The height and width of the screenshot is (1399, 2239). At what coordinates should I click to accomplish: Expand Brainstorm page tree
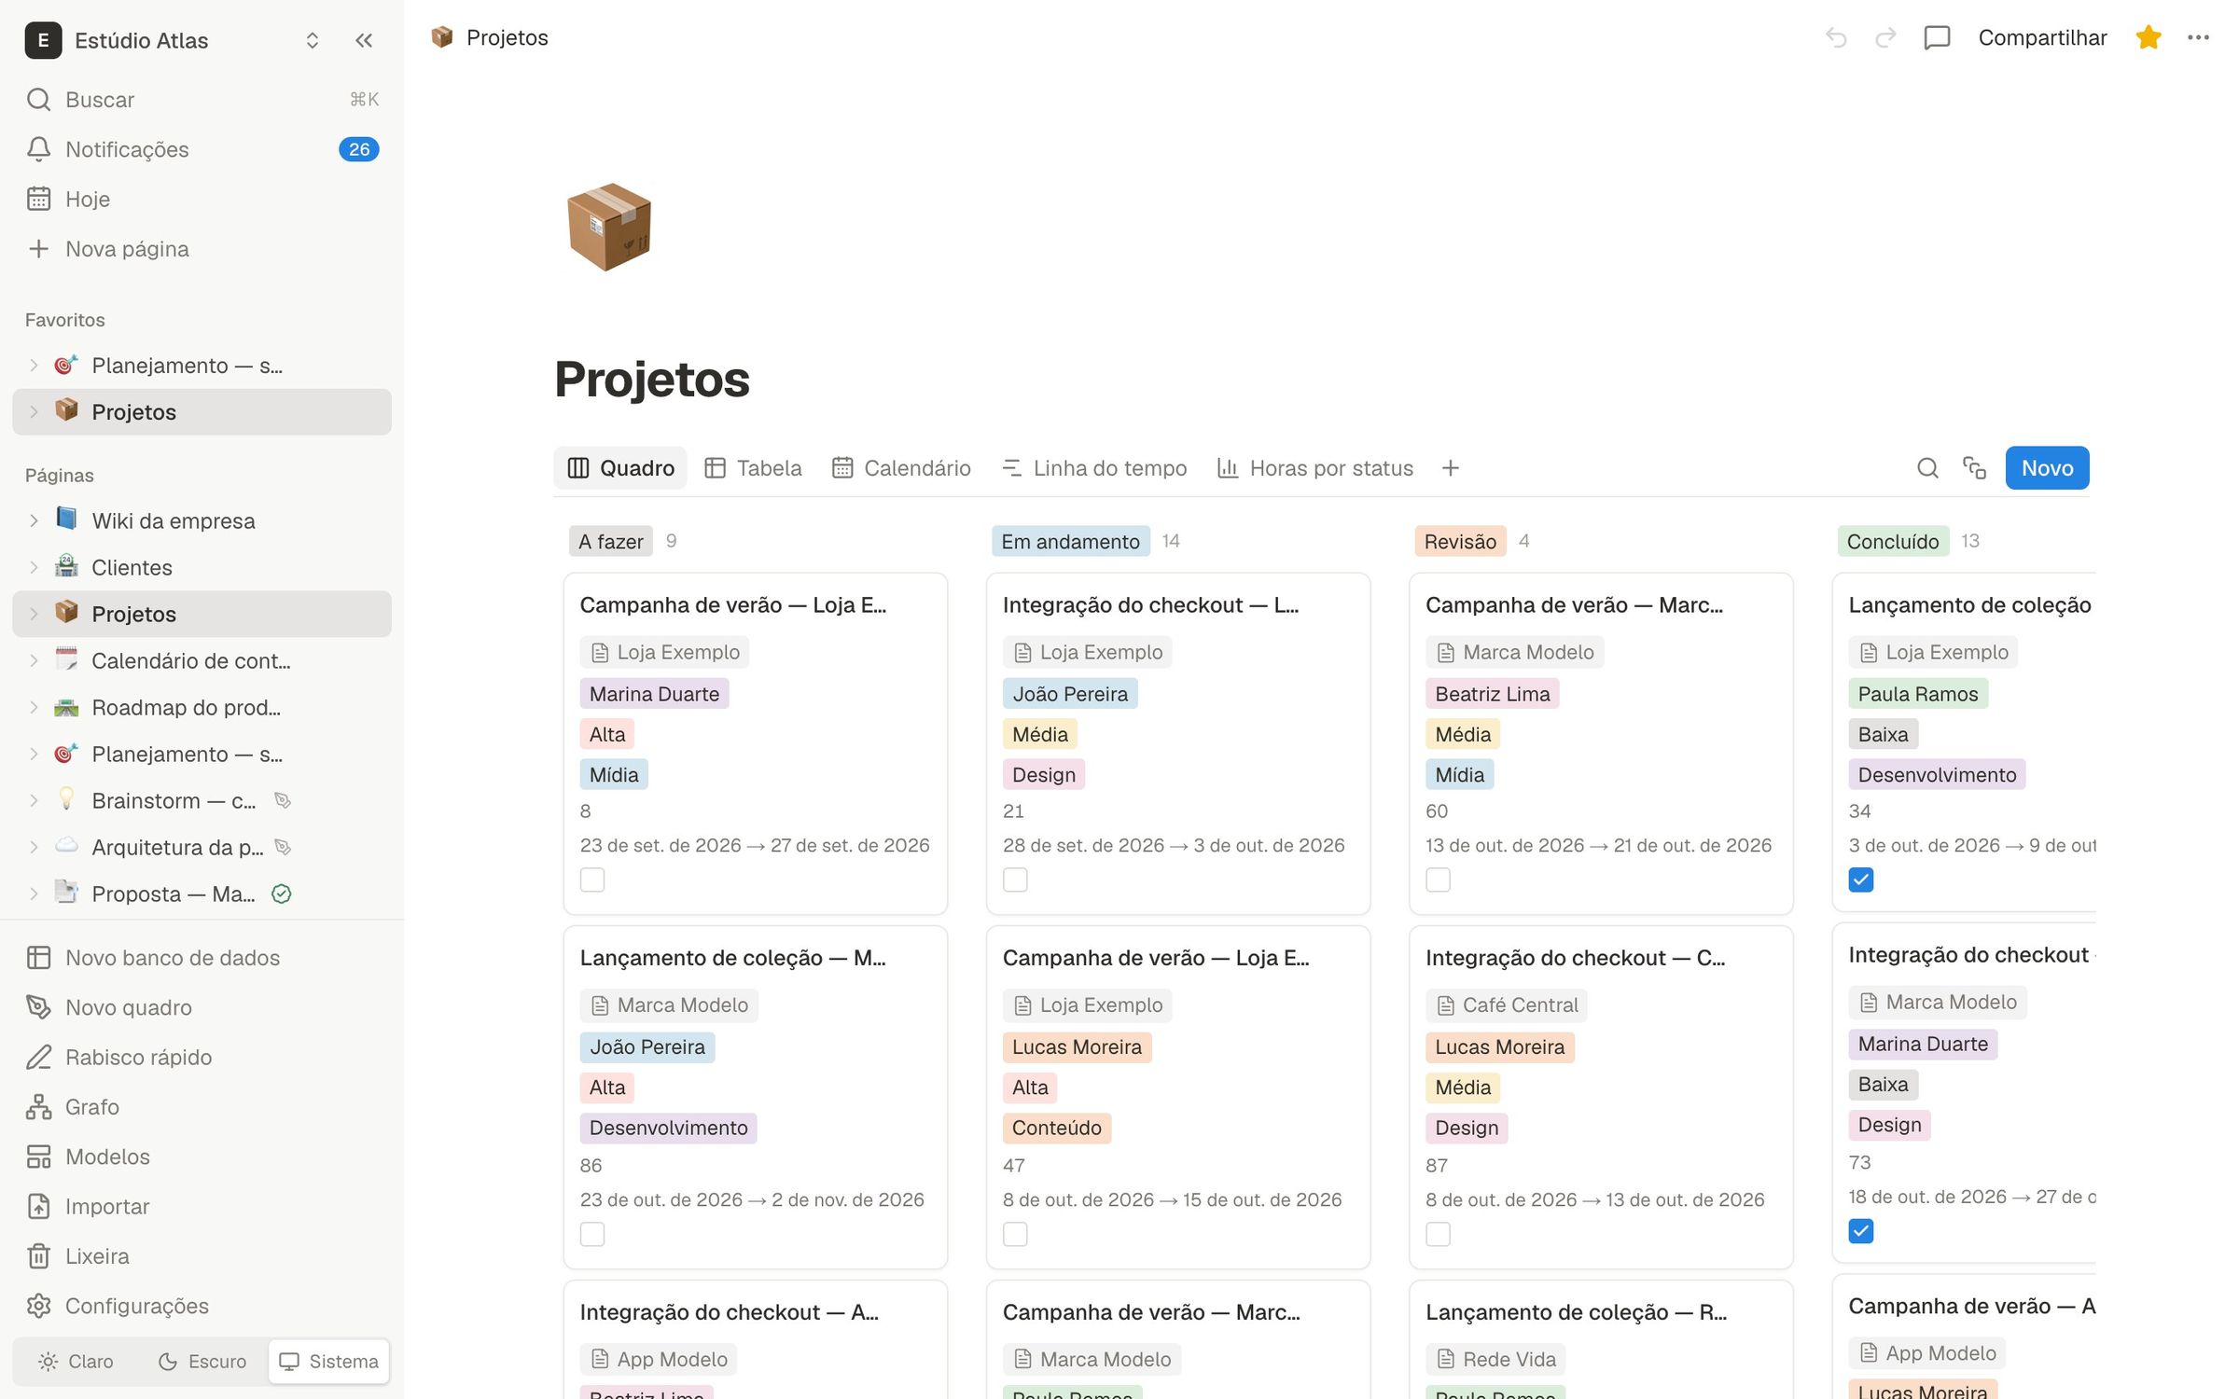34,800
